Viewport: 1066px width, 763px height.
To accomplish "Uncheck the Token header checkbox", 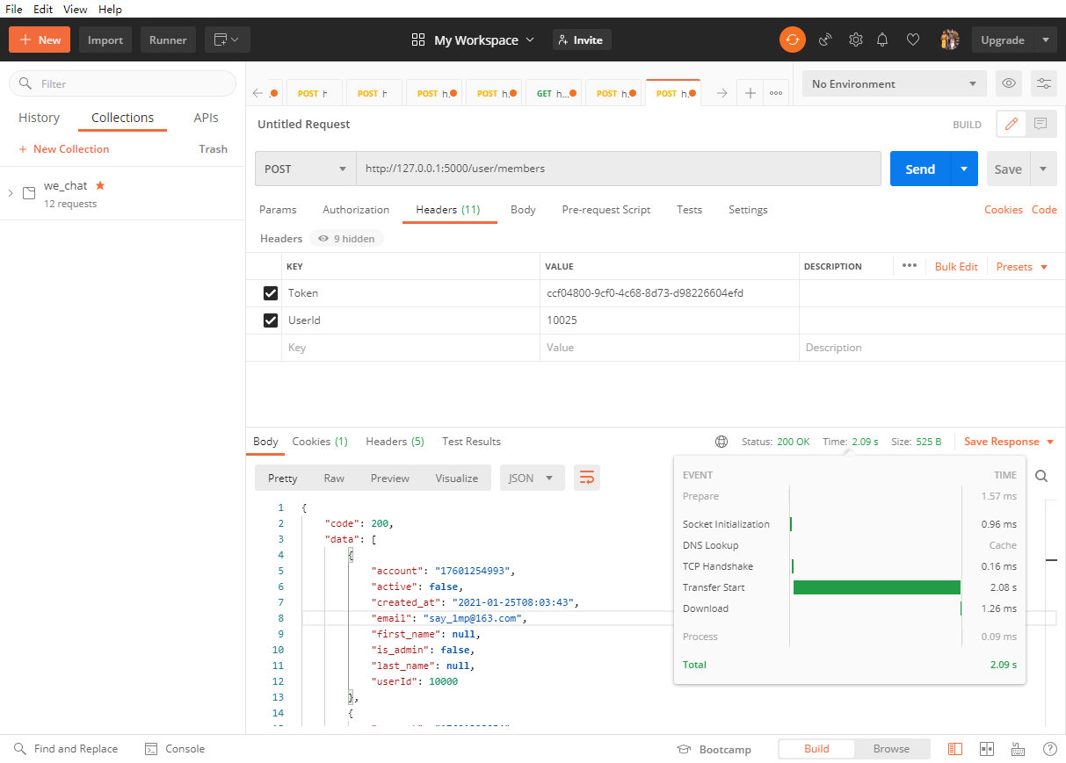I will point(271,293).
